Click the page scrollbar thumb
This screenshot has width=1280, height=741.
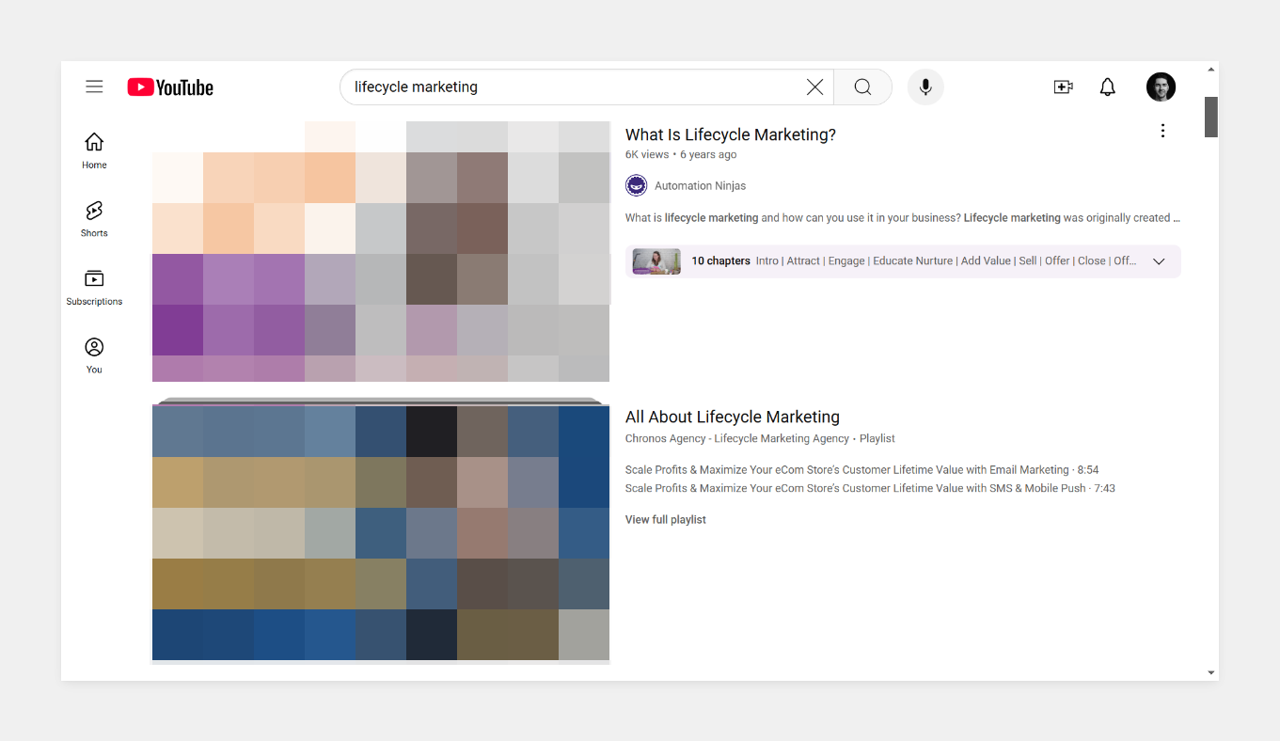pos(1211,117)
